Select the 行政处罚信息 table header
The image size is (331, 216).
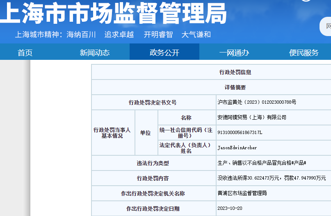tap(235, 72)
